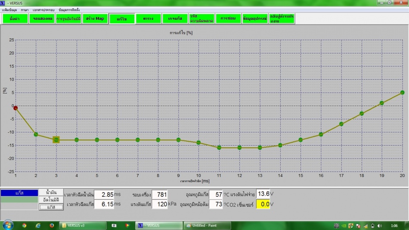Screen dimensions: 409x230
Task: Switch to Untitled - Paint taskbar item
Action: (x=208, y=226)
